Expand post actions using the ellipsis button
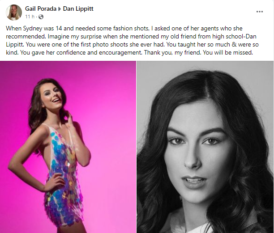 tap(260, 12)
